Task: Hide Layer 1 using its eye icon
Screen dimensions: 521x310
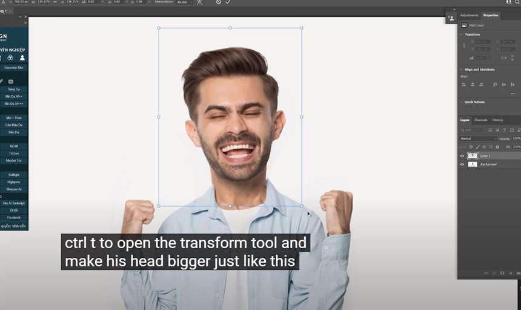Action: [x=462, y=156]
